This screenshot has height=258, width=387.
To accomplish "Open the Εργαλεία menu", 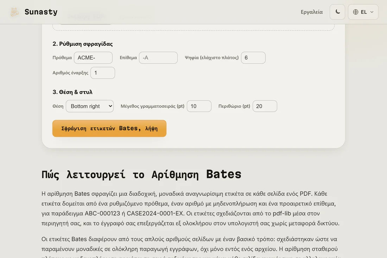I will [x=311, y=12].
